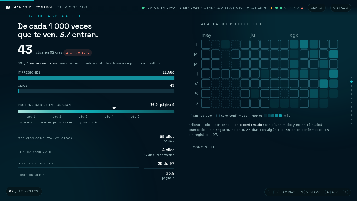
Task: Click the red triangle status indicator
Action: 302,8
